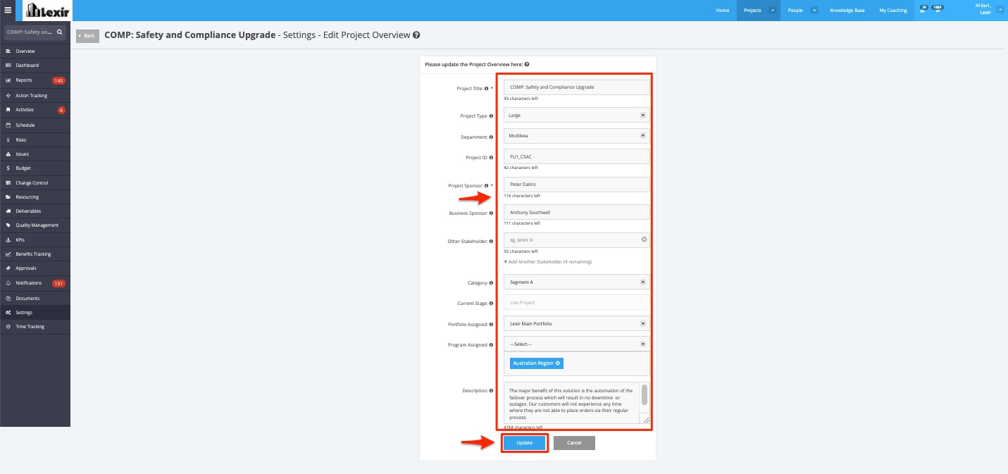Open People in top navigation

(795, 11)
